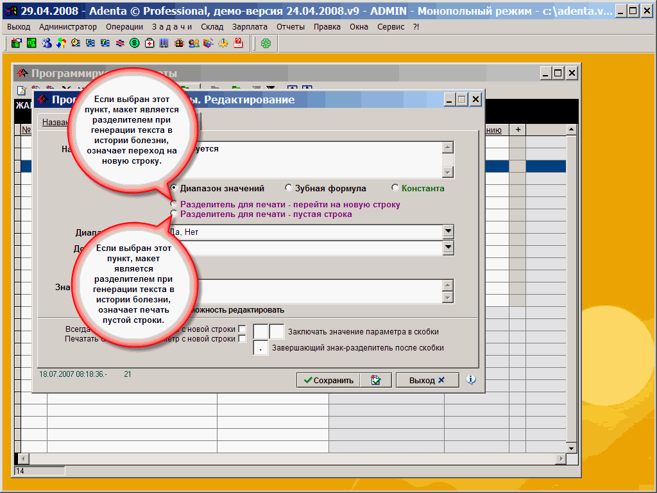
Task: Open the first aid kit toolbar icon
Action: point(149,43)
